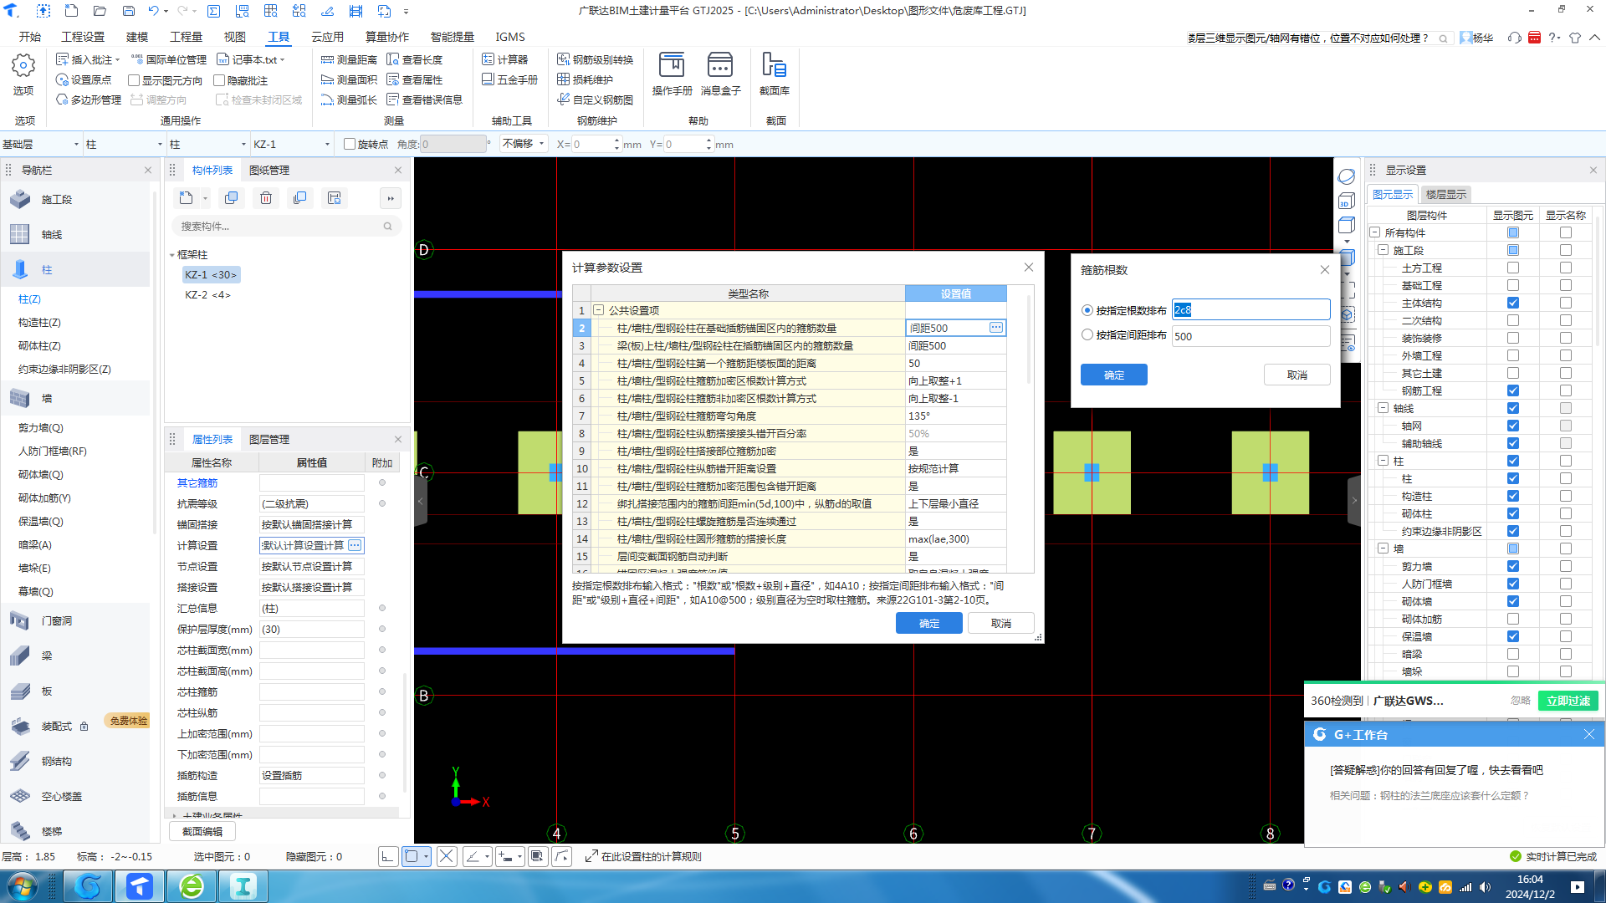Open Internet Explorer from the taskbar

coord(192,886)
